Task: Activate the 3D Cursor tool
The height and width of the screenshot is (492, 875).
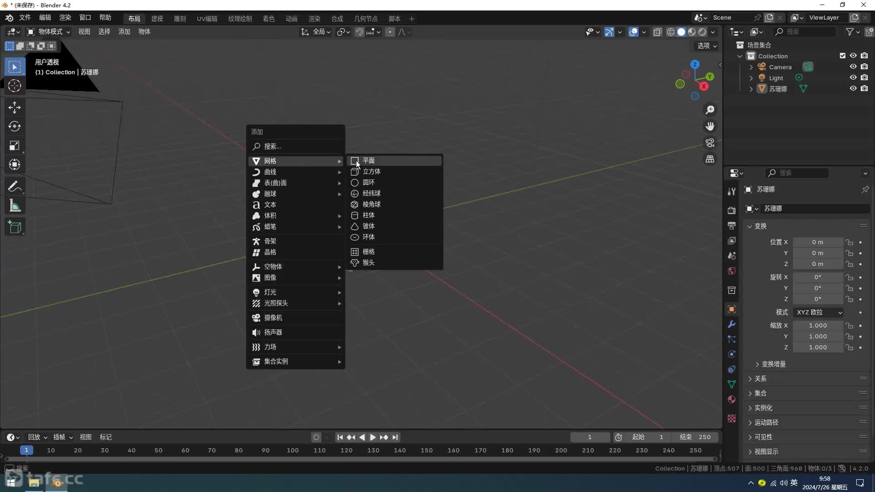Action: 15,86
